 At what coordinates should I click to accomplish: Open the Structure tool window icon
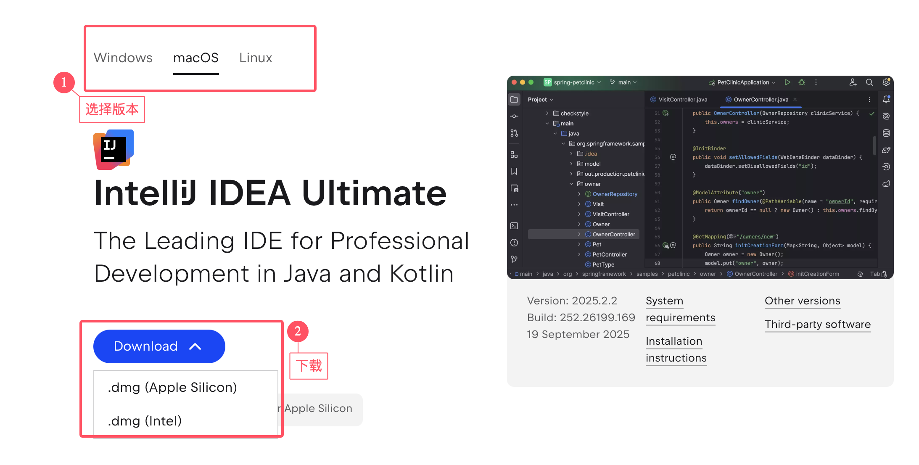point(514,155)
